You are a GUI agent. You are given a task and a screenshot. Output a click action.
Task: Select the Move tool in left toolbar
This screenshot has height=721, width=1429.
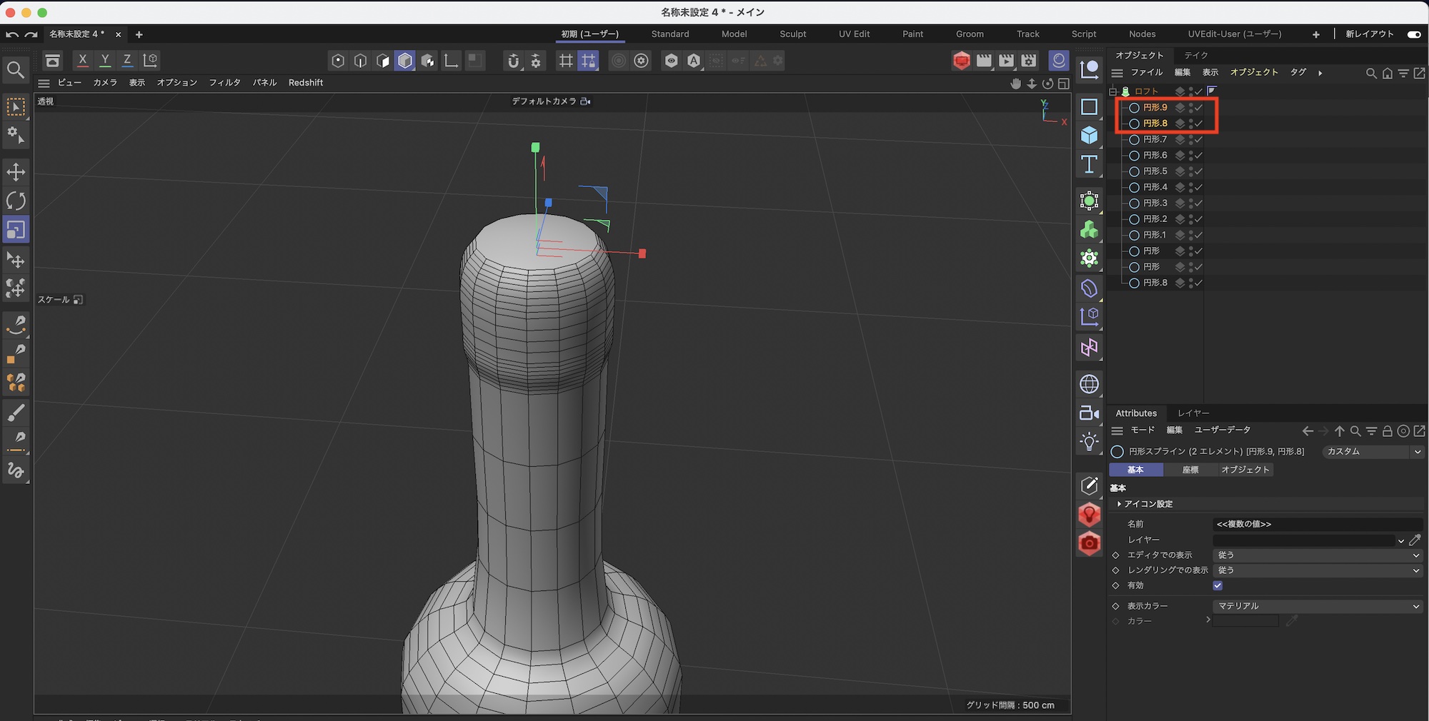point(16,171)
